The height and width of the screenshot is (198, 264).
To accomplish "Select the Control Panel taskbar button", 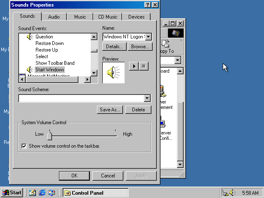I will (x=95, y=193).
